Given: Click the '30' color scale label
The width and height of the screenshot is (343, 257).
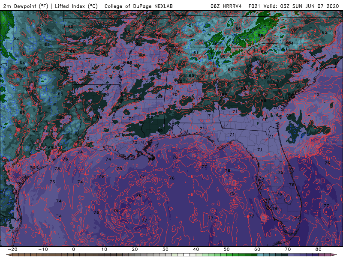Looking at the screenshot, I should tap(165, 249).
